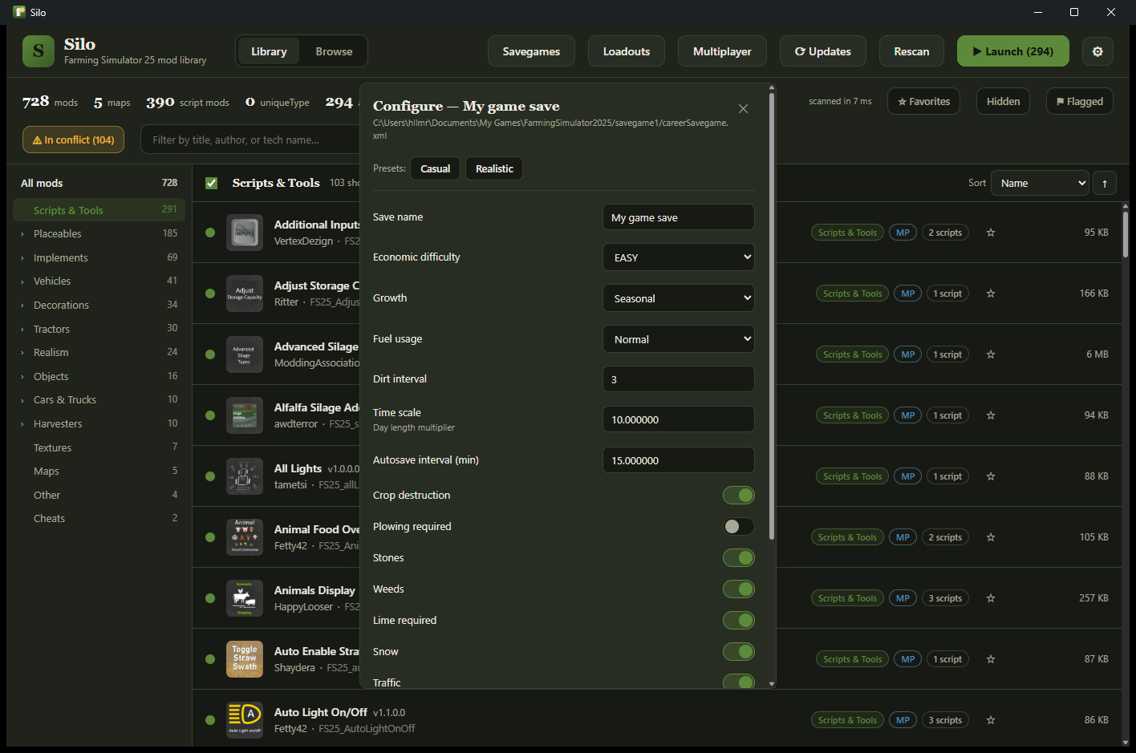Toggle the Scripts & Tools select-all checkbox
Image resolution: width=1136 pixels, height=753 pixels.
click(212, 183)
